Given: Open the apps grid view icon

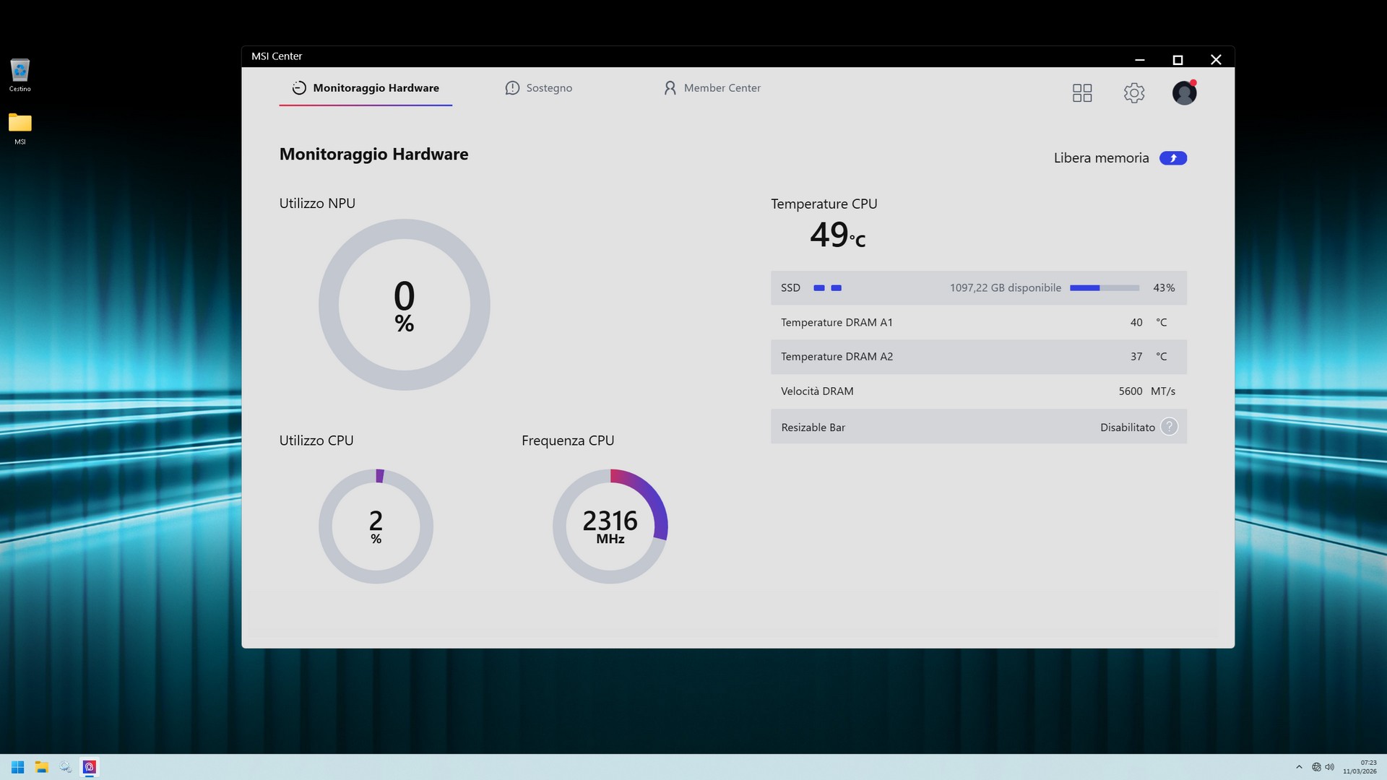Looking at the screenshot, I should click(1081, 92).
